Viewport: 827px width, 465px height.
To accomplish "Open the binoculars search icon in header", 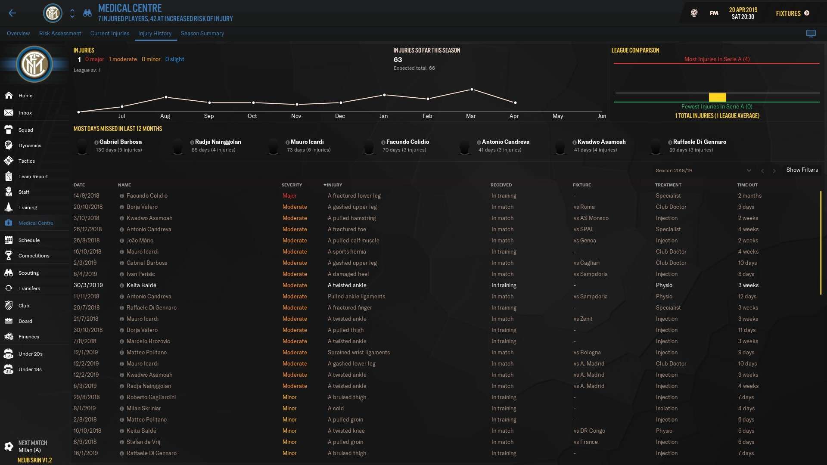I will pyautogui.click(x=87, y=13).
